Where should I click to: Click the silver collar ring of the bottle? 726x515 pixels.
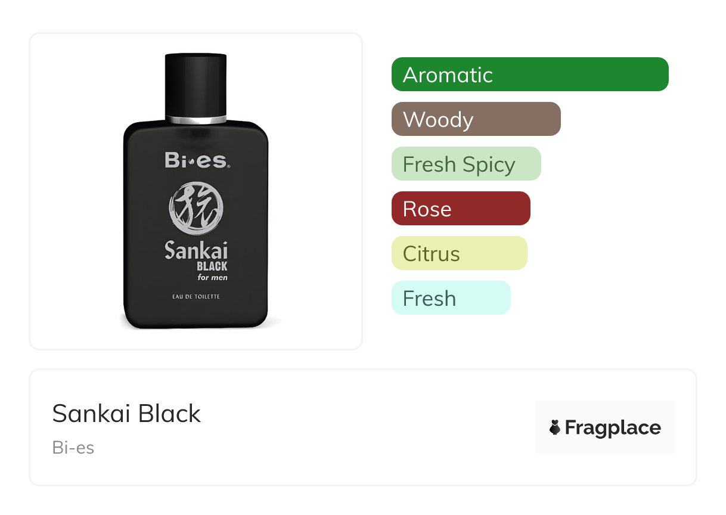196,118
